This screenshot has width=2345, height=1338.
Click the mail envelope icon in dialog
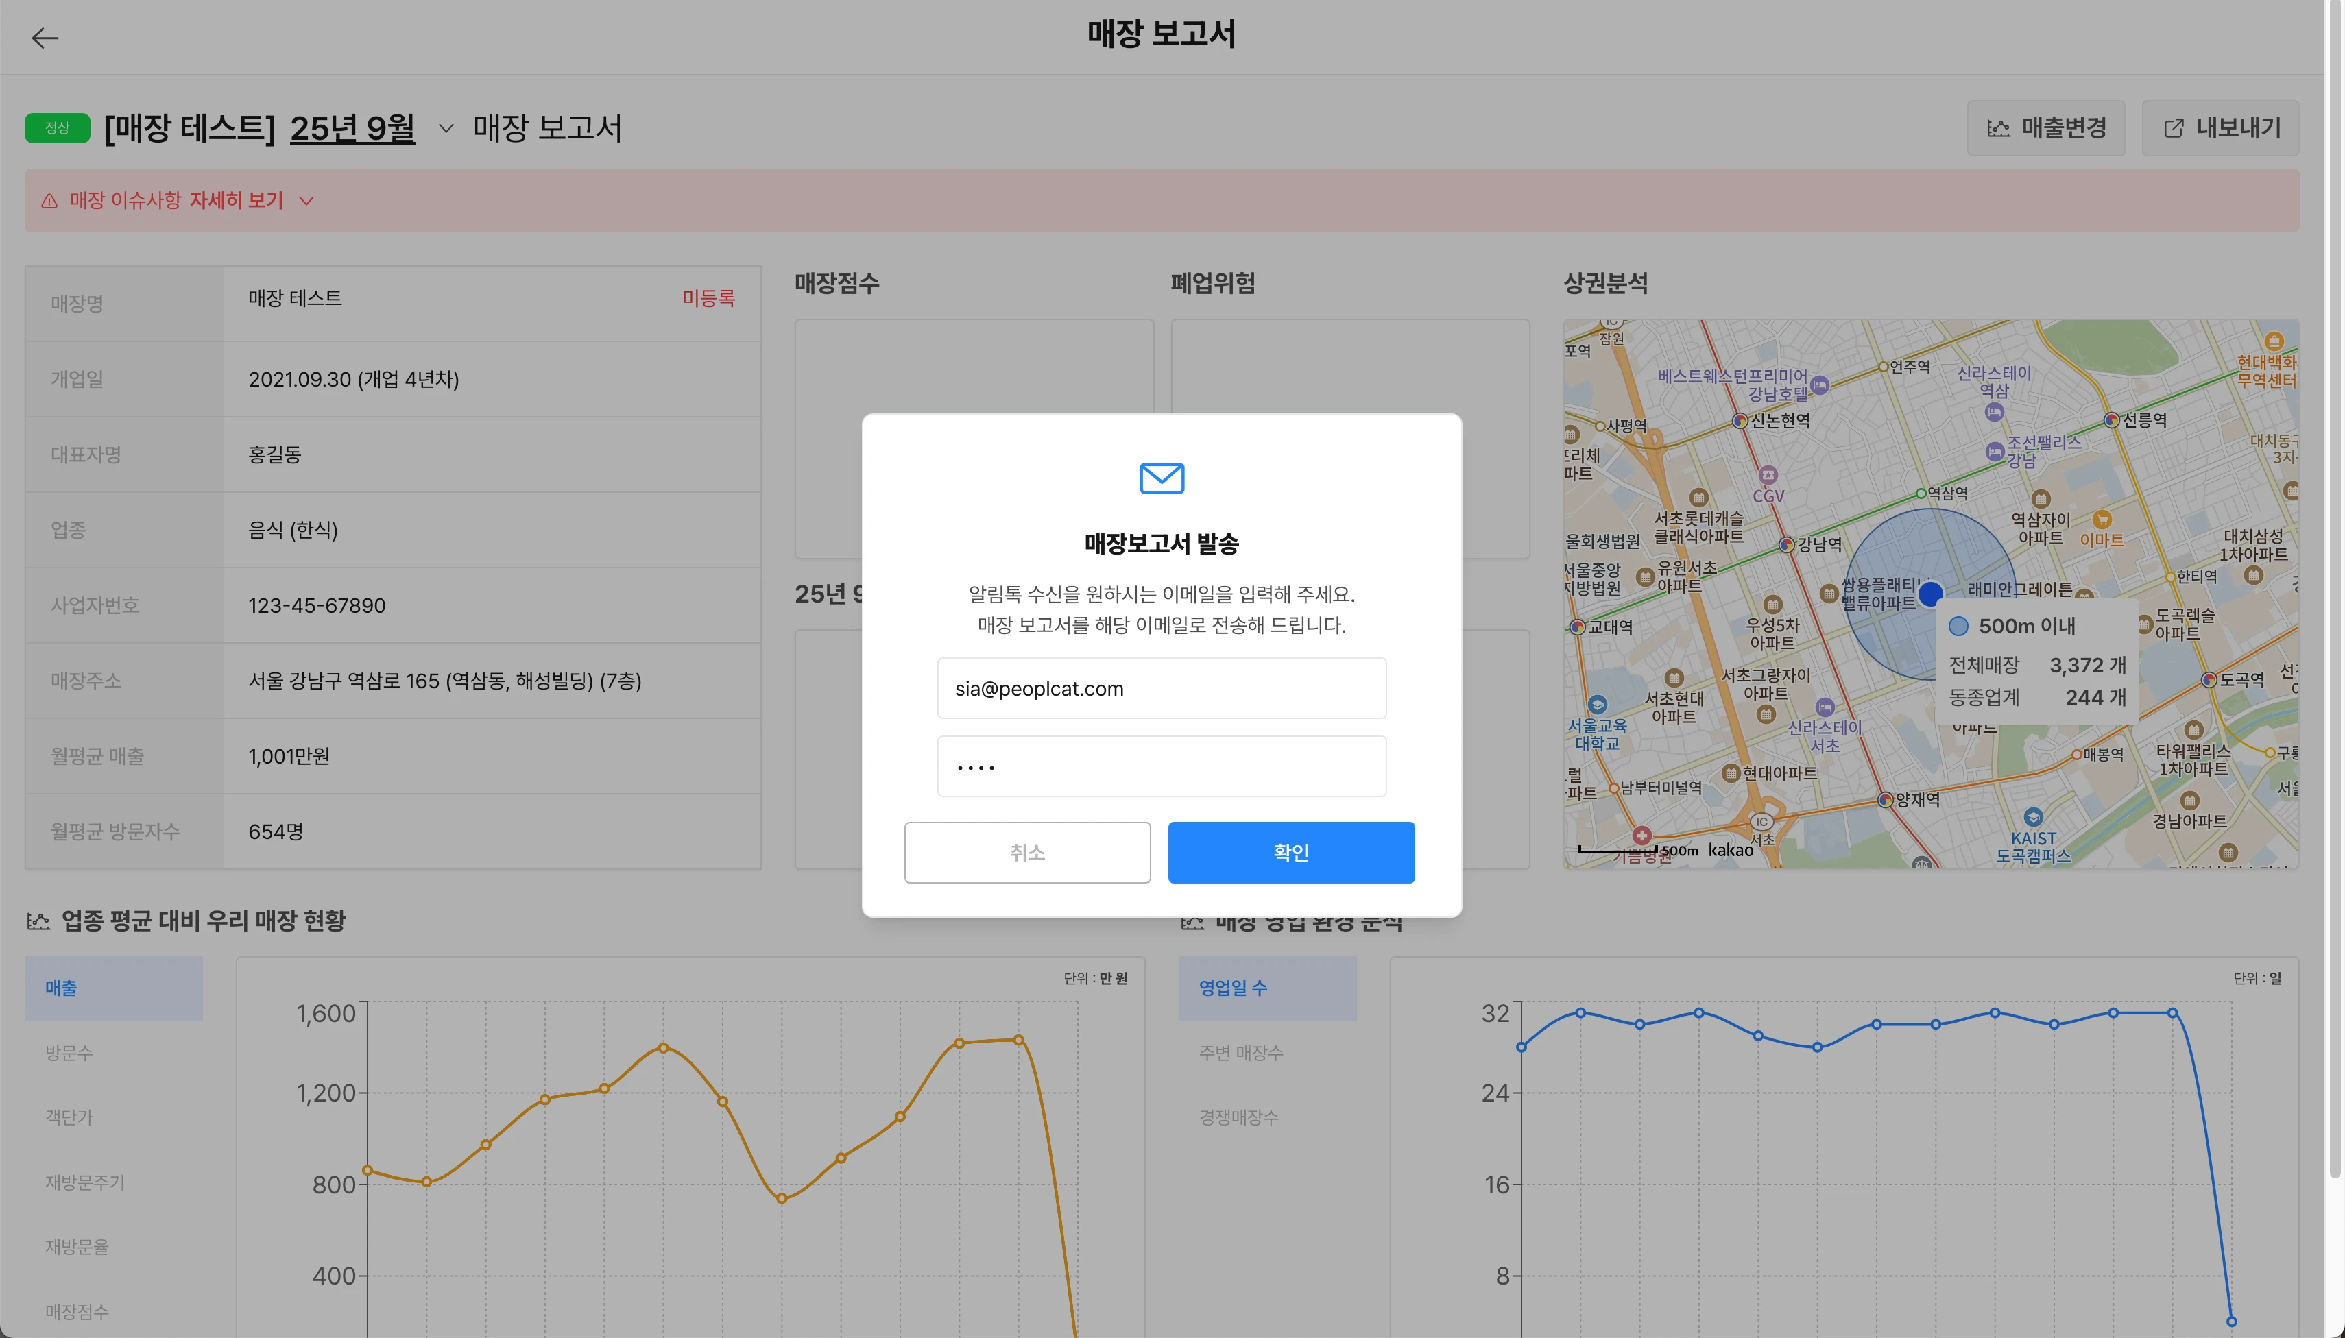click(x=1161, y=478)
